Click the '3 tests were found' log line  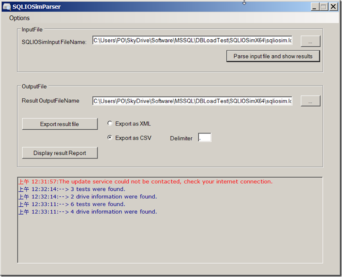pos(72,189)
